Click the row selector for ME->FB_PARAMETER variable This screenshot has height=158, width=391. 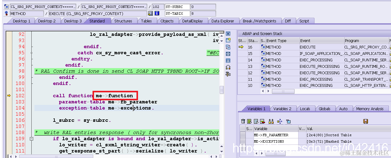[x=243, y=135]
